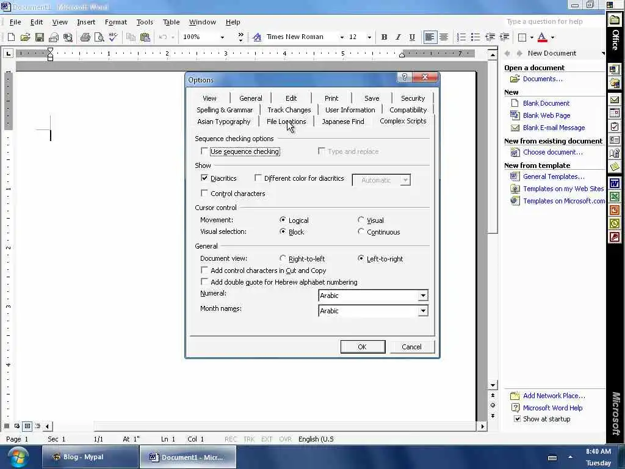
Task: Click the Print Preview magnifier icon
Action: pyautogui.click(x=99, y=37)
